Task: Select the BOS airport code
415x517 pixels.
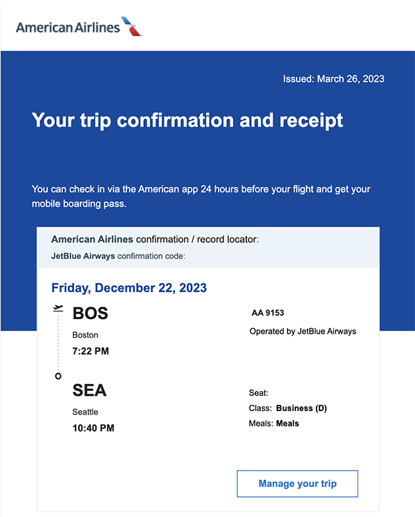Action: click(91, 313)
